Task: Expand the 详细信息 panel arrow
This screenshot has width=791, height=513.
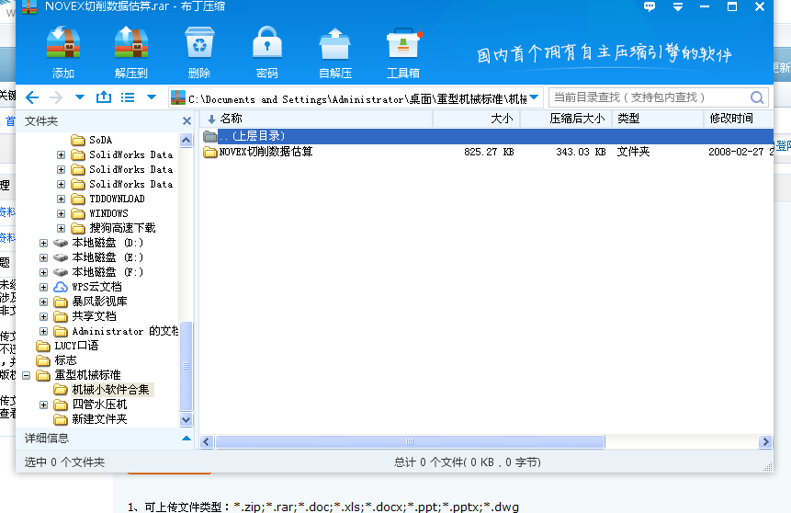Action: 186,438
